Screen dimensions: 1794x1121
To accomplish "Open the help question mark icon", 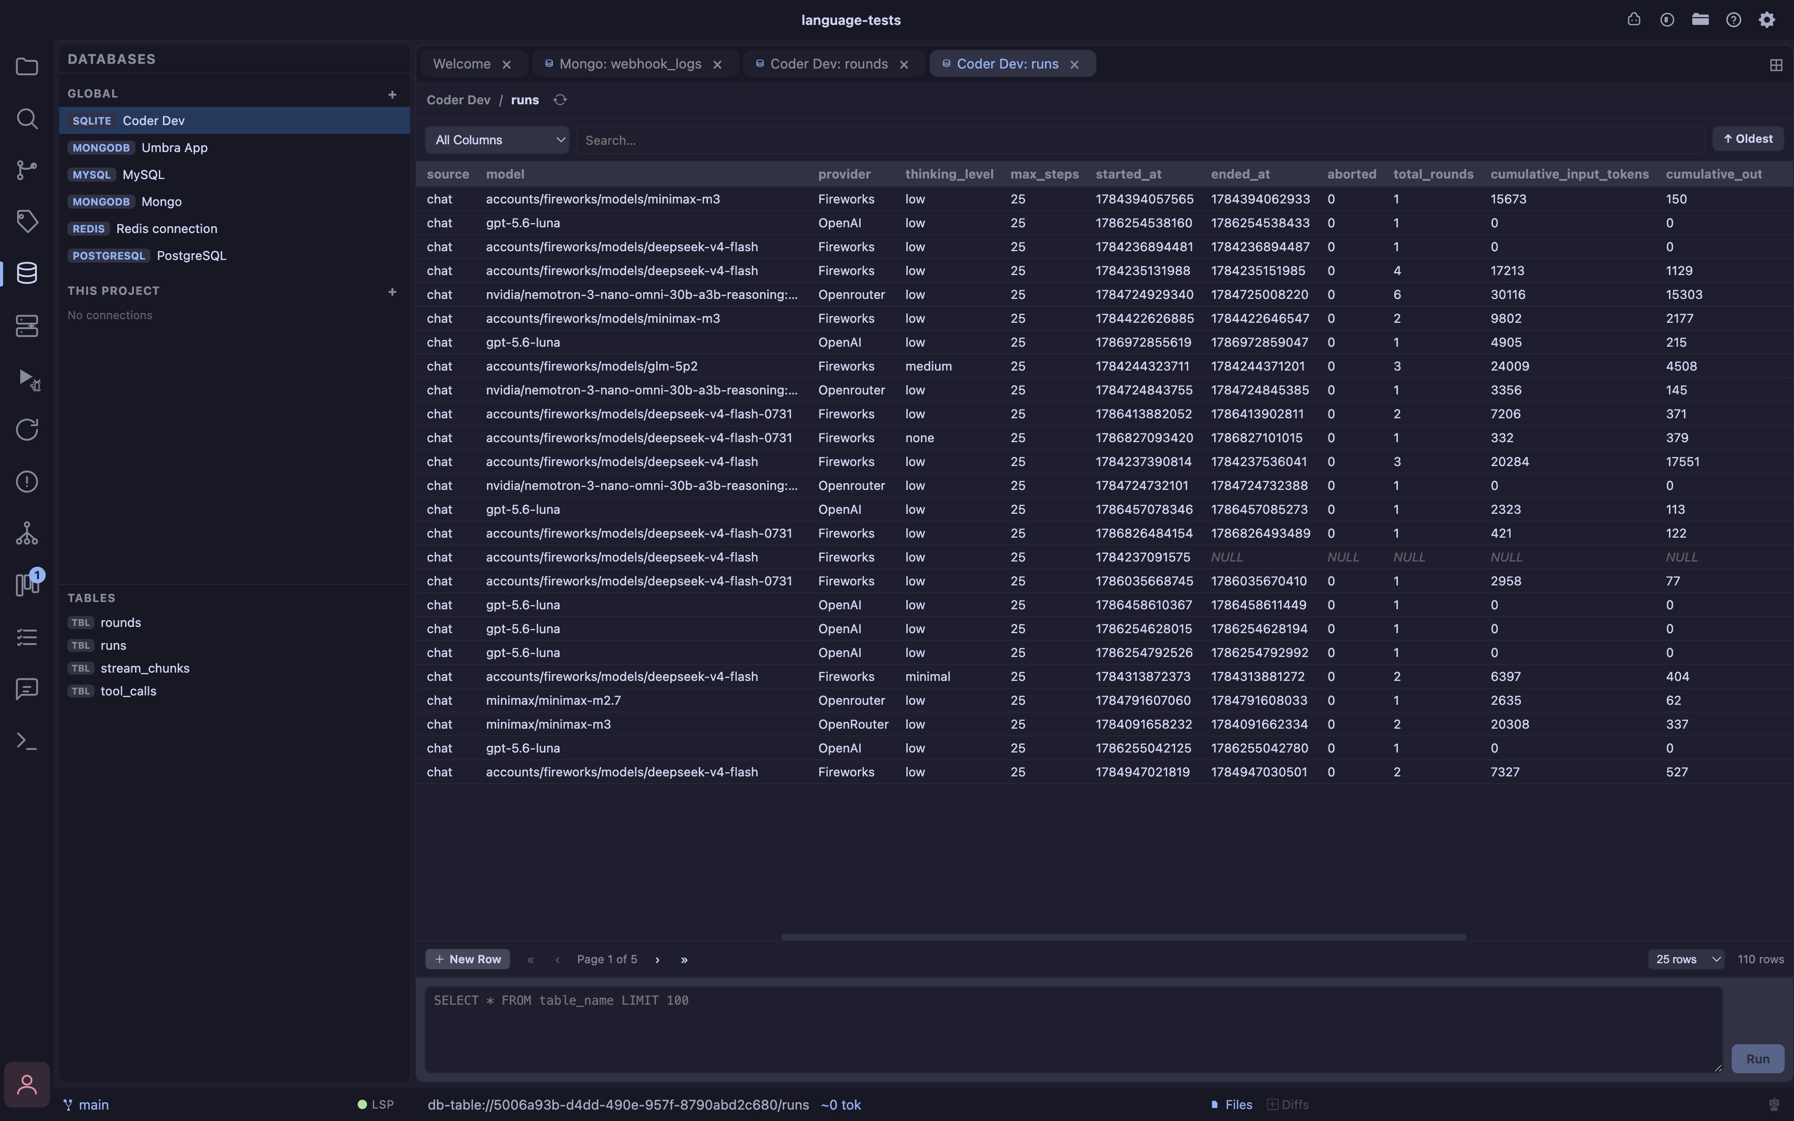I will click(1733, 20).
